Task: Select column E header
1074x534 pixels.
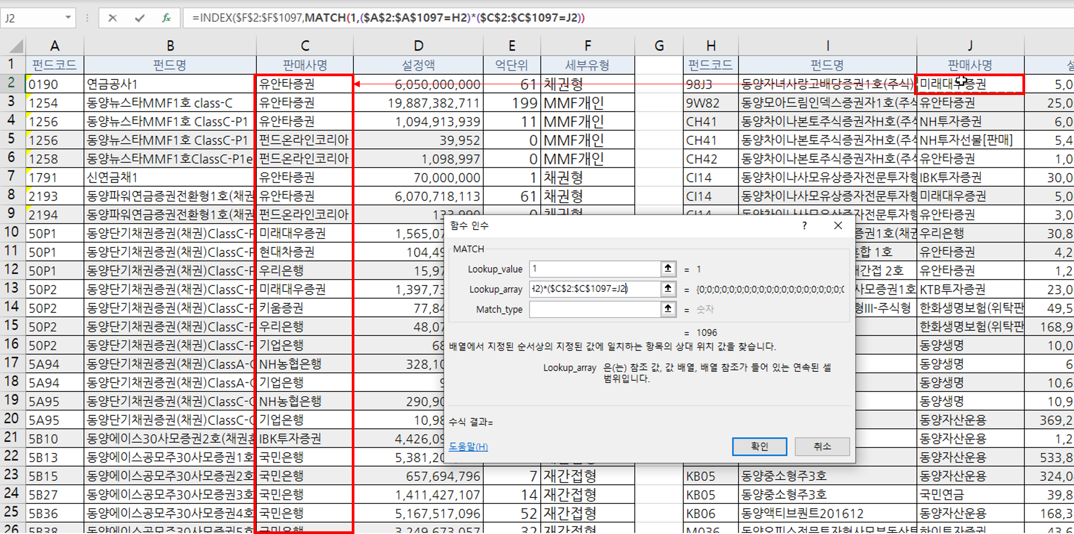Action: coord(512,46)
